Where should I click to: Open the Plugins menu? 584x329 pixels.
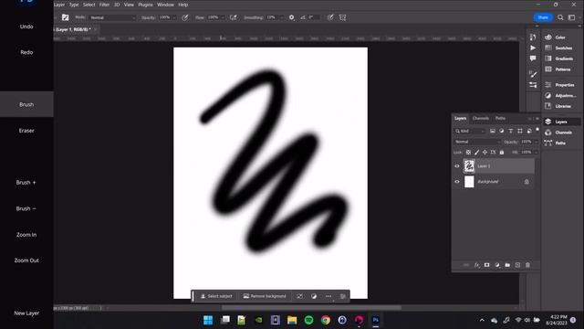pos(145,5)
